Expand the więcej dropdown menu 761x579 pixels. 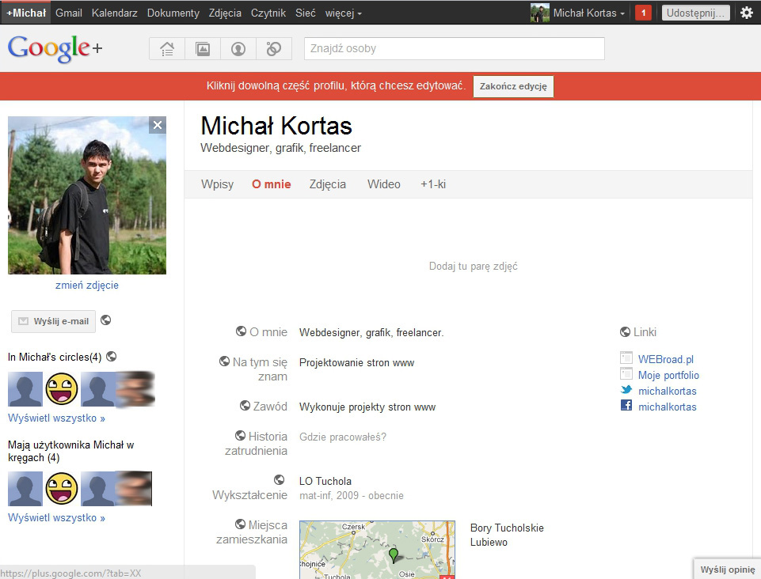click(344, 13)
